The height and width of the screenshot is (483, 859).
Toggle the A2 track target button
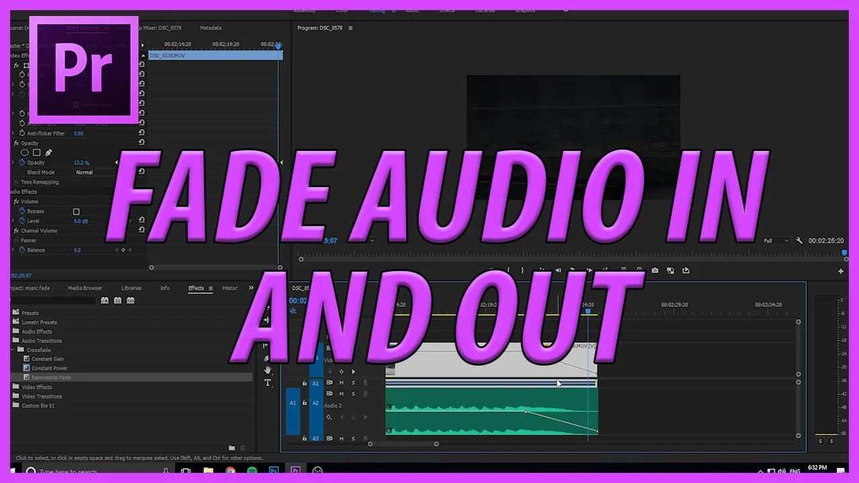point(316,403)
